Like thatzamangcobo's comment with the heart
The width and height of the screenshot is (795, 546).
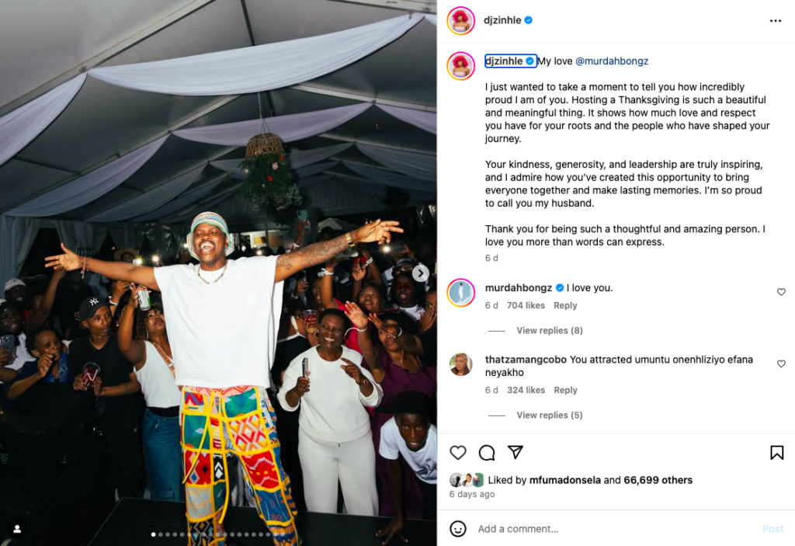(x=781, y=363)
